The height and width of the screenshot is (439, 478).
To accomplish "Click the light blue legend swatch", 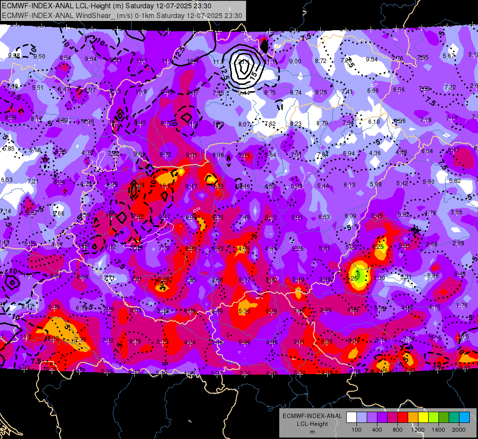I will tap(362, 418).
